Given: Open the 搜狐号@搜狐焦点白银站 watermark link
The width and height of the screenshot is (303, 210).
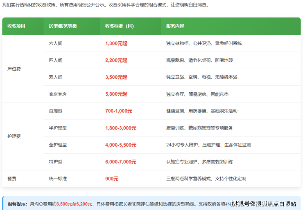Looking at the screenshot, I should click(265, 203).
